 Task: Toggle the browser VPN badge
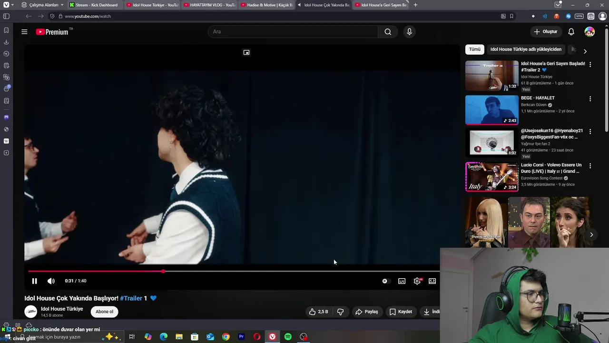click(x=579, y=16)
